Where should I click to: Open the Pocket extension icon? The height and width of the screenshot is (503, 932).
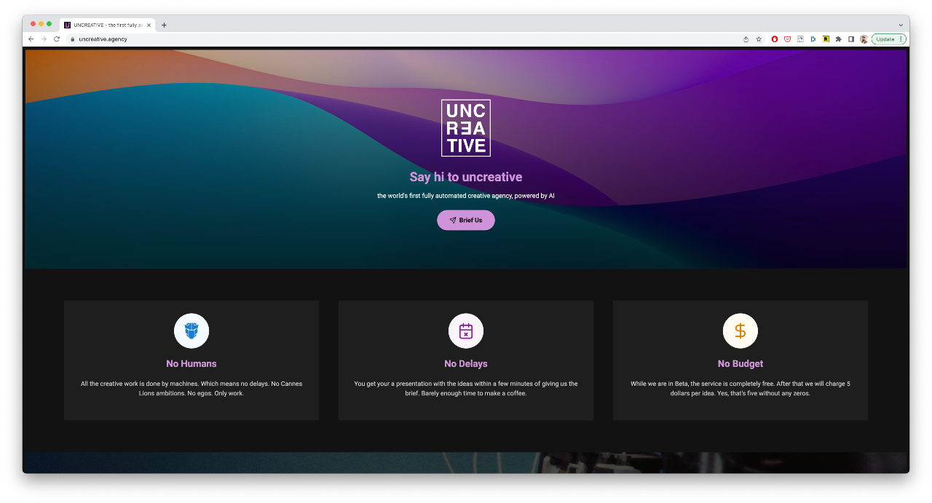787,39
